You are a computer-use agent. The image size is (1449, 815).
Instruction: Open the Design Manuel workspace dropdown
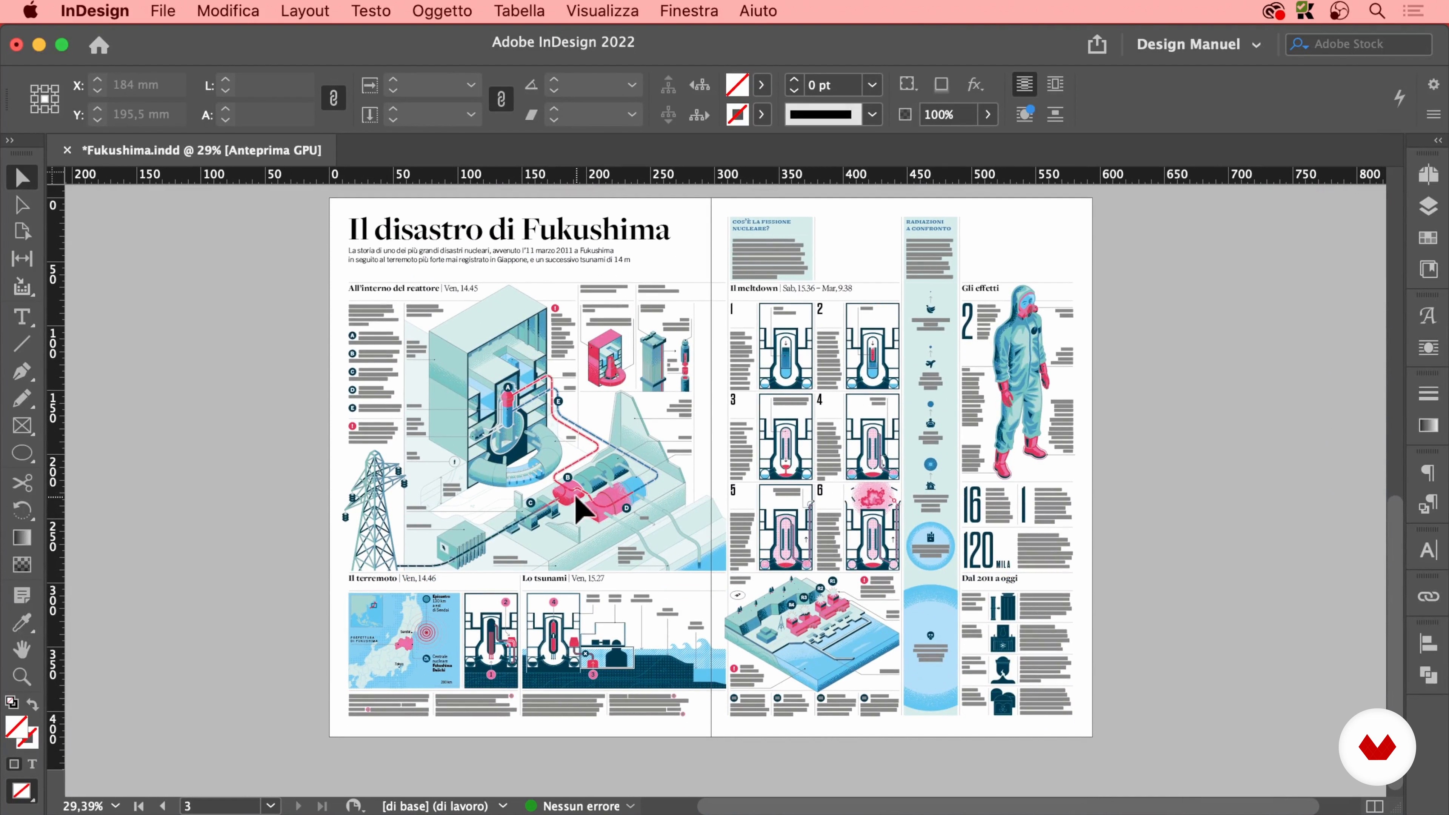pos(1199,45)
